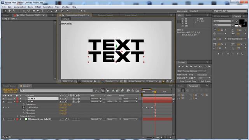Hide the TEXT 2 layer

pyautogui.click(x=4, y=98)
